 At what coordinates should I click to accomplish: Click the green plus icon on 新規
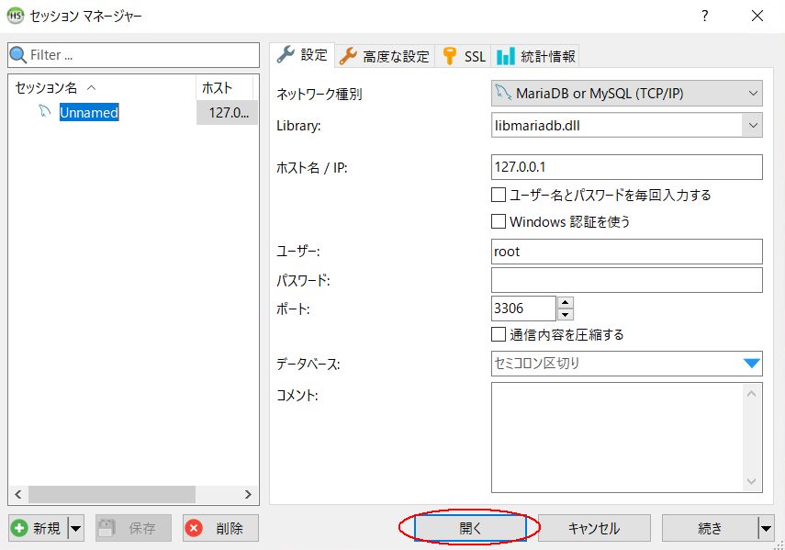click(x=19, y=528)
